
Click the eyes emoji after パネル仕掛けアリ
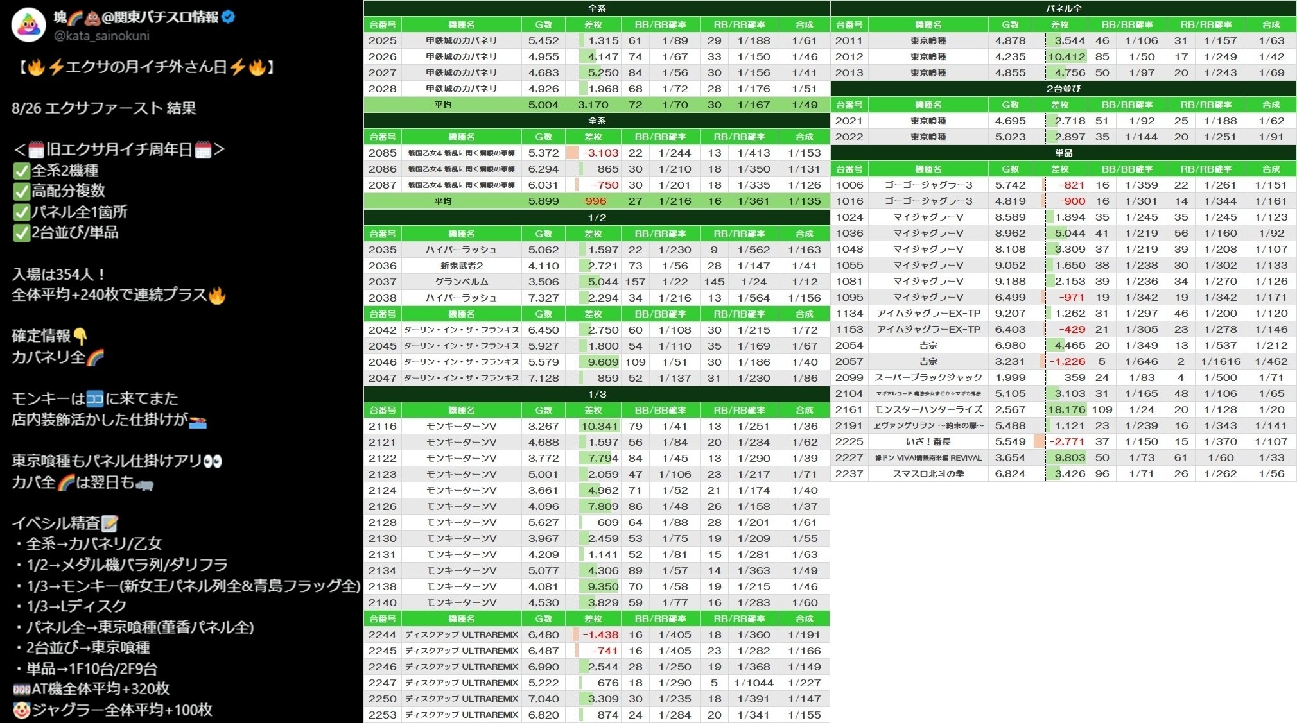pyautogui.click(x=213, y=461)
